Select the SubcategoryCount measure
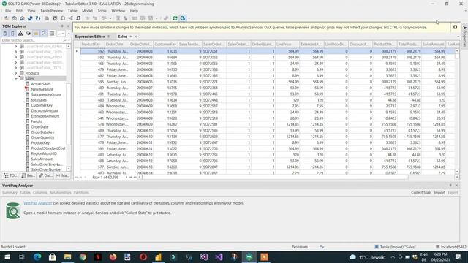The width and height of the screenshot is (468, 263). [x=46, y=94]
